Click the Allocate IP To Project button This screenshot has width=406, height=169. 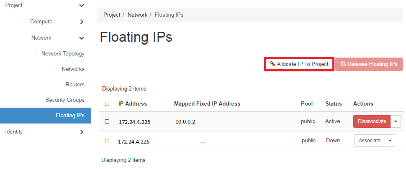(x=299, y=64)
